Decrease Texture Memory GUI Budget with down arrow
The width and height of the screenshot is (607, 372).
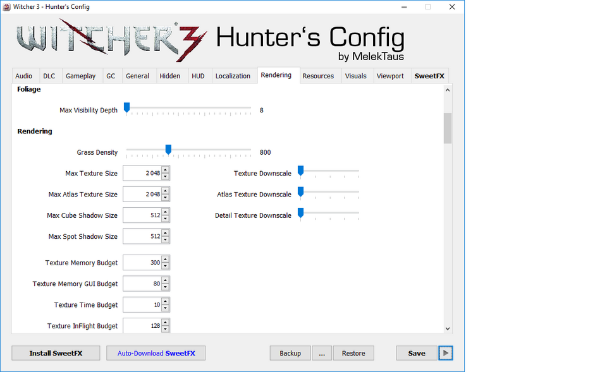click(x=165, y=287)
